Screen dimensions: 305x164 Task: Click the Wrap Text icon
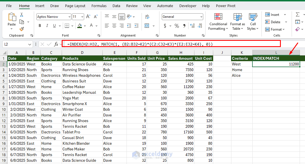tap(147, 16)
